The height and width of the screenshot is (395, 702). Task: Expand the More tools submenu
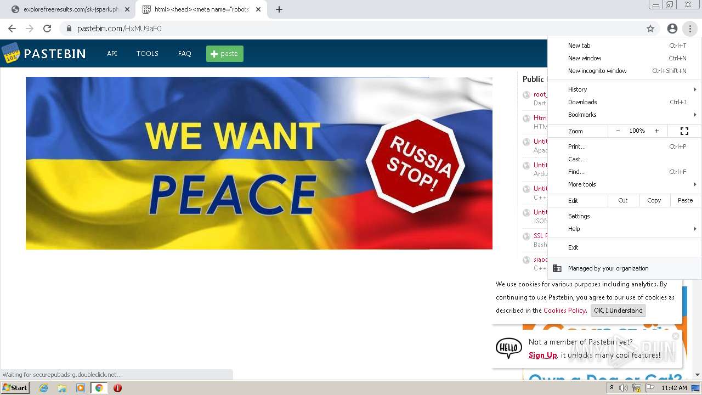pos(625,184)
